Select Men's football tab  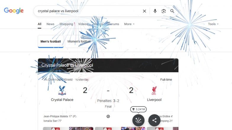point(51,41)
